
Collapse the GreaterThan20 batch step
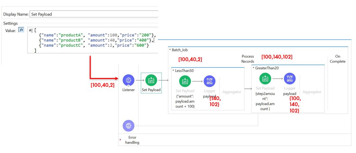(x=253, y=68)
